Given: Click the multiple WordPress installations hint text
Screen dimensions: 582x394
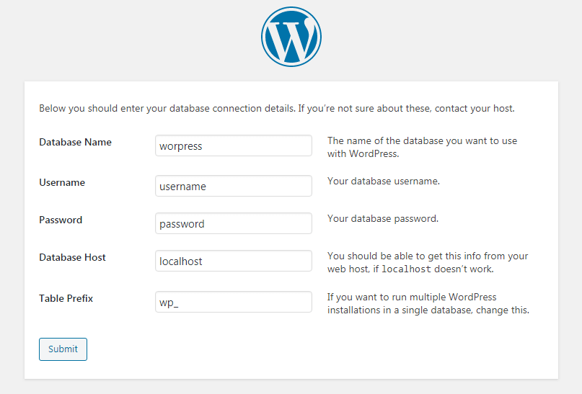Looking at the screenshot, I should [428, 304].
